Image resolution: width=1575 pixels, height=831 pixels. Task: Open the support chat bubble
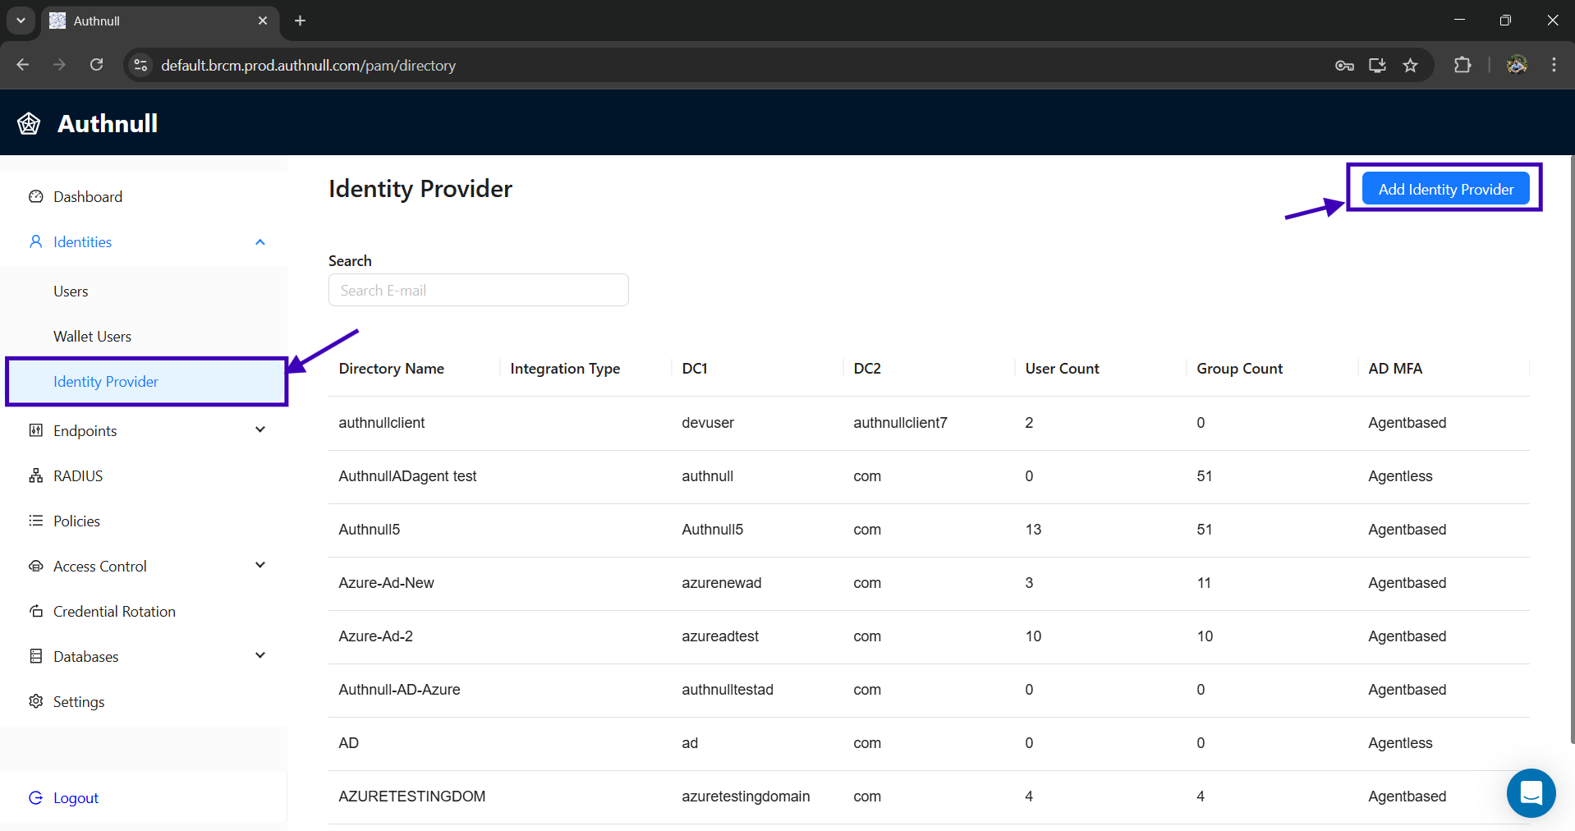[1531, 793]
